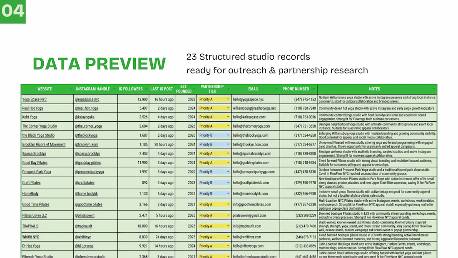Image resolution: width=458 pixels, height=258 pixels.
Task: Open the Real Hot Yoga website link
Action: [x=33, y=108]
